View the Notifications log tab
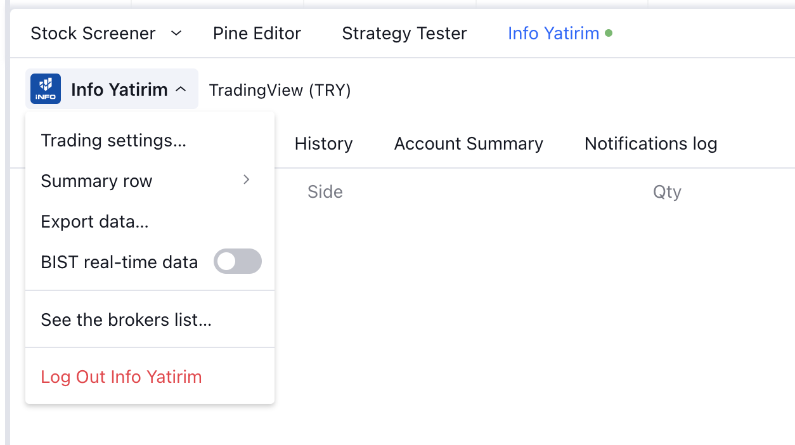This screenshot has height=445, width=795. pos(650,144)
